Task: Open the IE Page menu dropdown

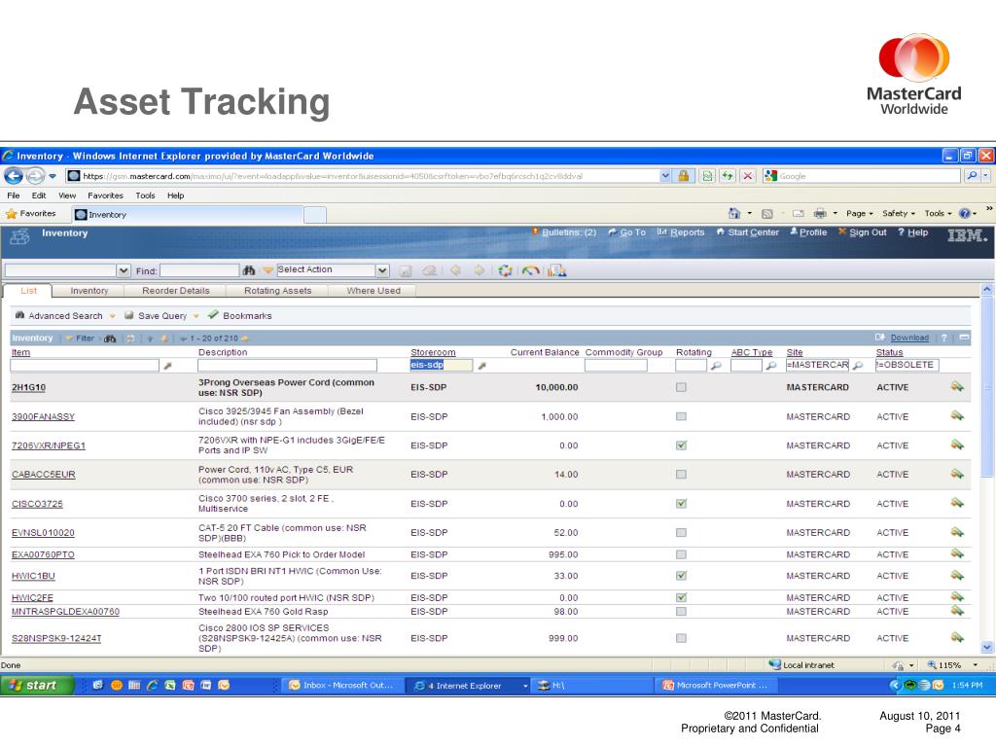Action: 860,213
